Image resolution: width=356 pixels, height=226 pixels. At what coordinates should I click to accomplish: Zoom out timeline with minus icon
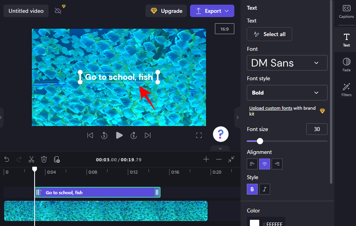point(219,159)
